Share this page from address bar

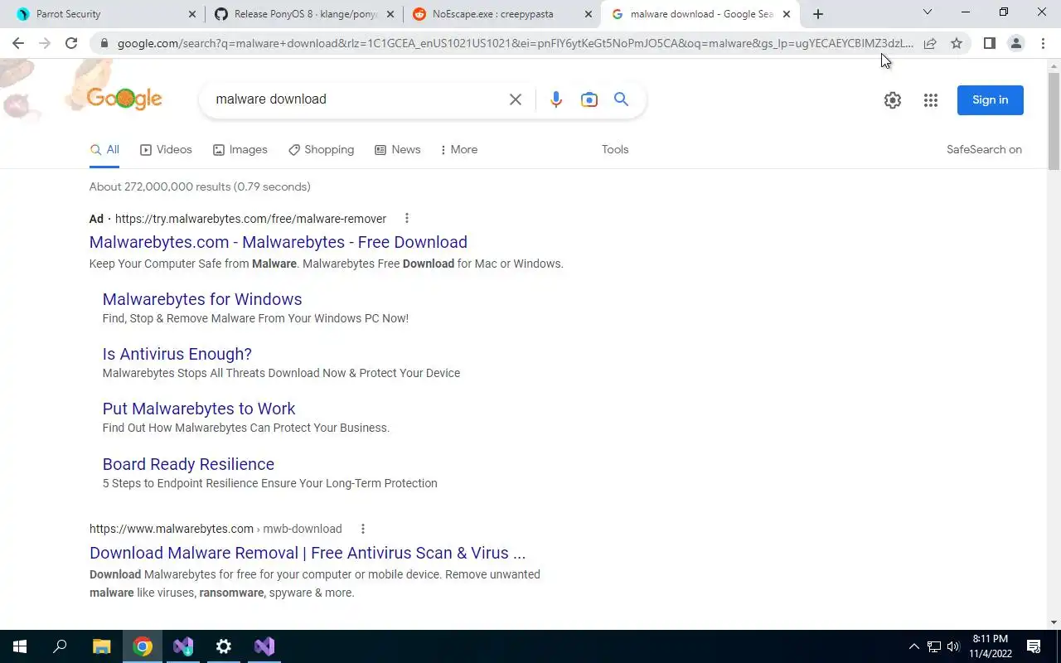click(930, 43)
